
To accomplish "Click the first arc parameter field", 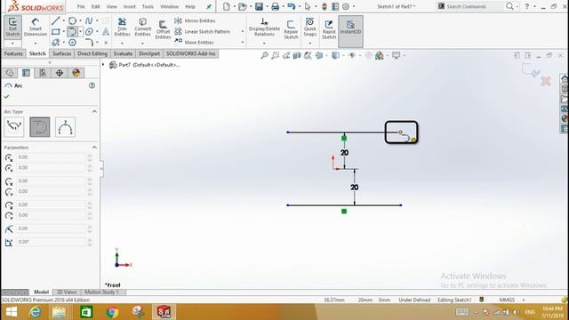I will point(51,157).
